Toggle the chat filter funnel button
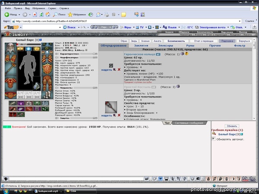Screen dimensions: 259x194 click(x=160, y=178)
